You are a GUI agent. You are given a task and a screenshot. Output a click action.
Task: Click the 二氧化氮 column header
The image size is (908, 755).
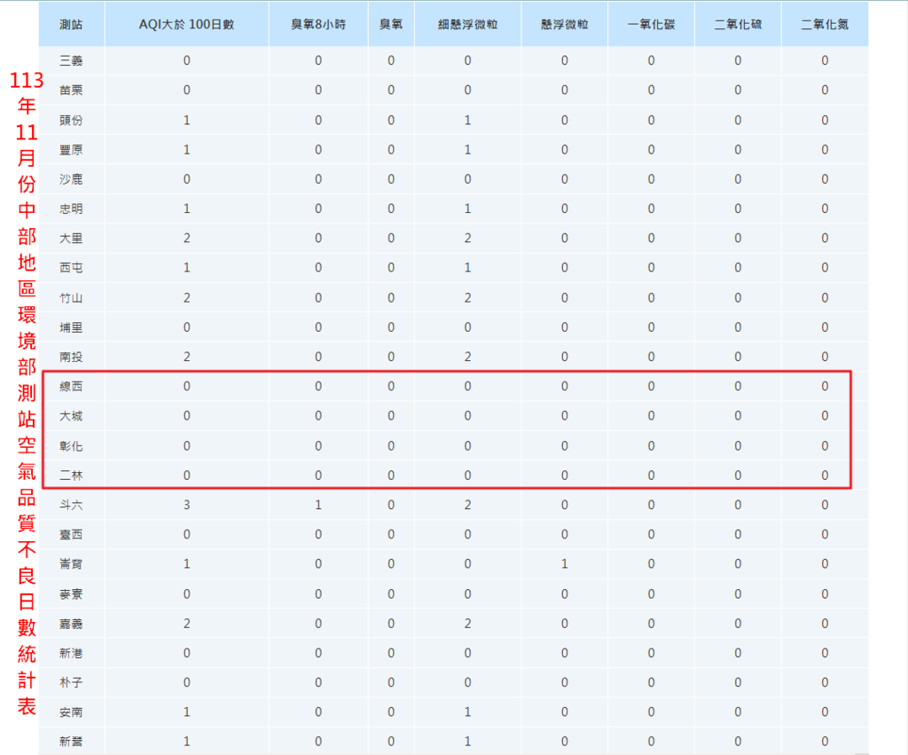[x=824, y=24]
